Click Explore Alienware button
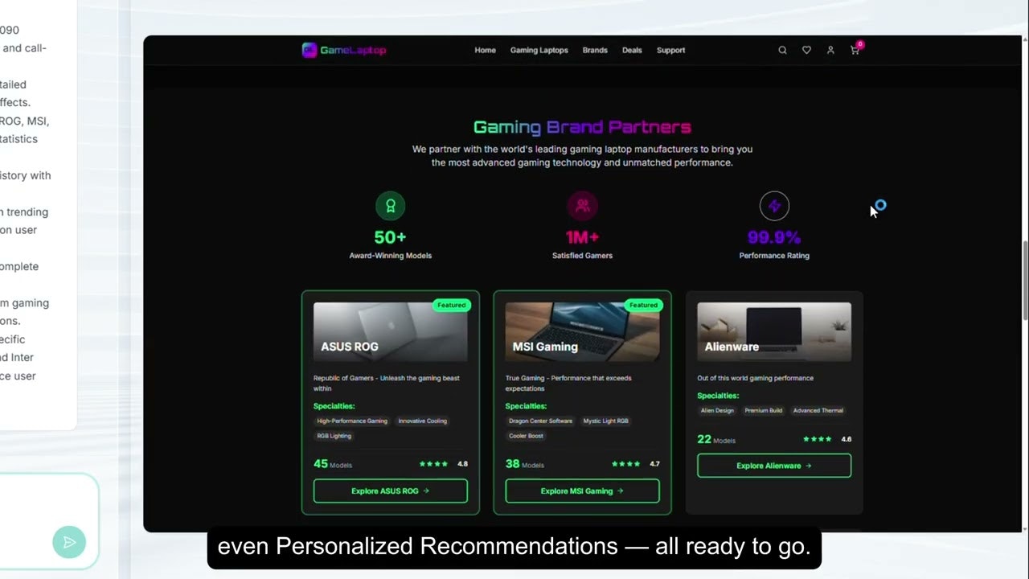Viewport: 1029px width, 579px height. (x=774, y=466)
